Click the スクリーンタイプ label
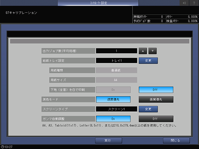The height and width of the screenshot is (149, 199). tap(68, 109)
